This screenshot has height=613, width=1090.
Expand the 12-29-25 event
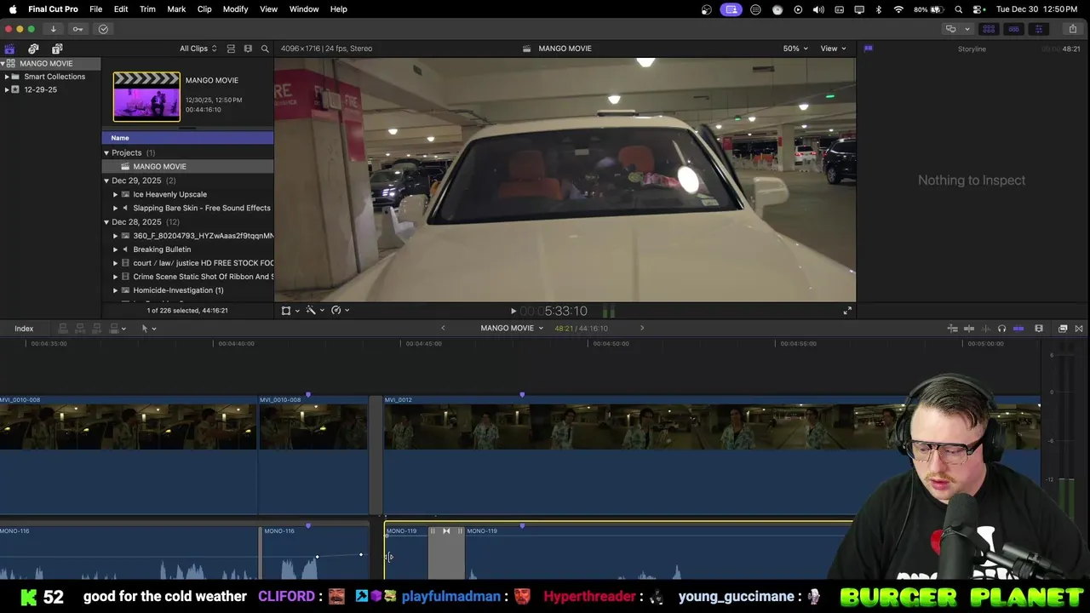[7, 89]
